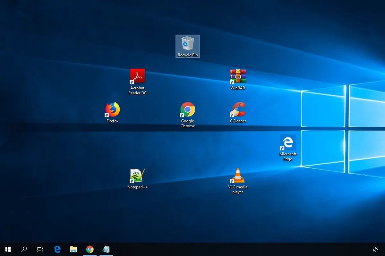Click the WinRAR desktop shortcut

238,80
